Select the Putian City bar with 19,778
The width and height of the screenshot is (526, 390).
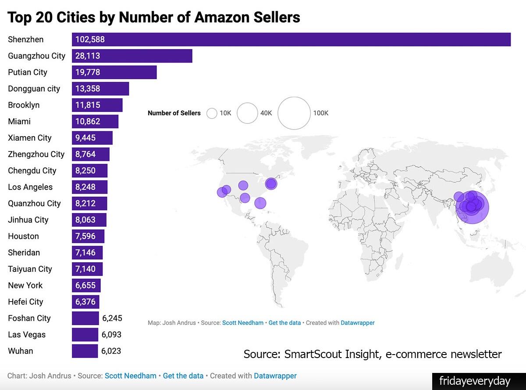[x=114, y=72]
